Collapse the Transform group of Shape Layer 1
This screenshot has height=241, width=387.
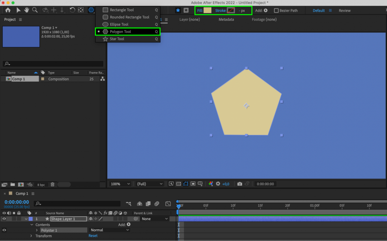31,236
